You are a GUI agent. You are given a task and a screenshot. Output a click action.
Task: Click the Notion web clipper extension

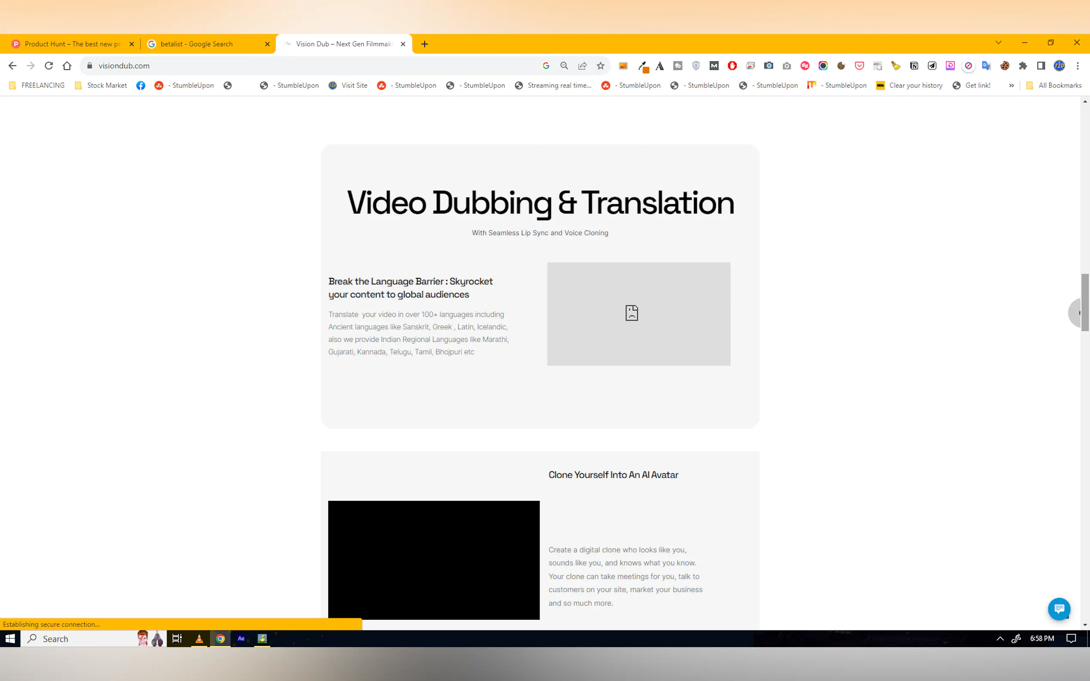(x=914, y=66)
